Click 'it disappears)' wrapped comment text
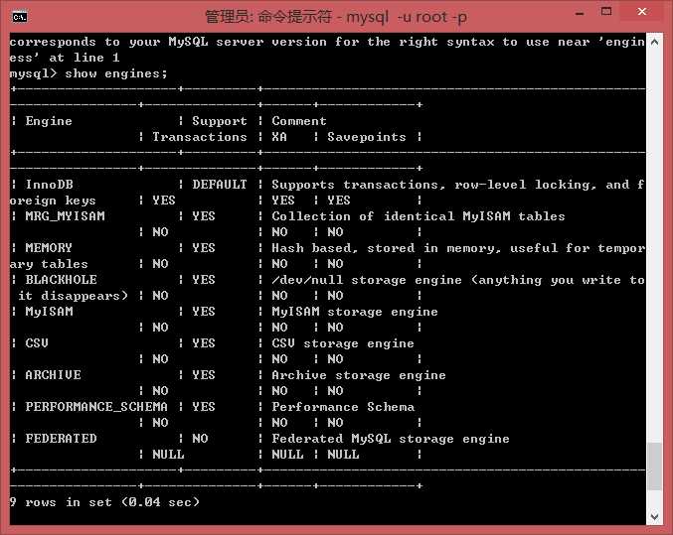Screen dimensions: 673x535 pyautogui.click(x=73, y=296)
